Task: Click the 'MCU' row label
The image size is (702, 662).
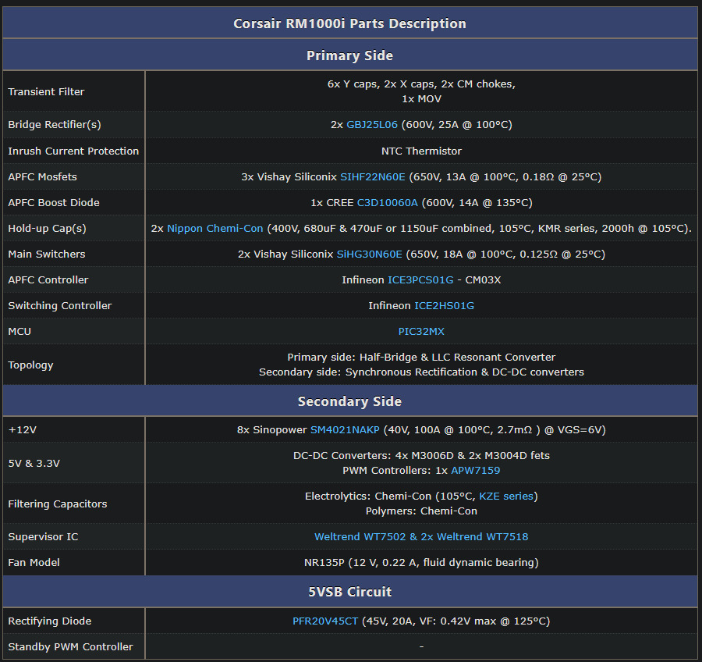Action: click(x=19, y=332)
